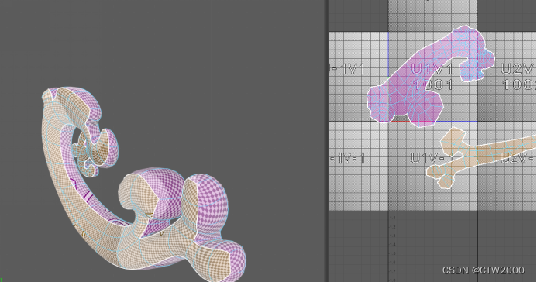537x282 pixels.
Task: Click the '1001' UDIM tile number
Action: 433,84
